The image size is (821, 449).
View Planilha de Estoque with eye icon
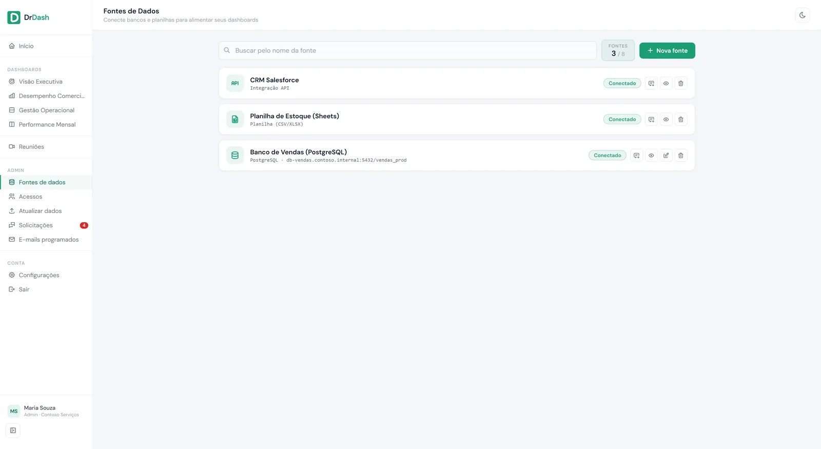point(666,119)
